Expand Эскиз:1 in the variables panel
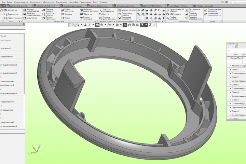 [231, 69]
